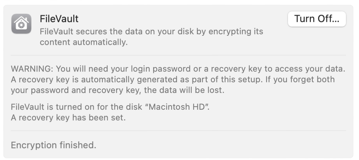The image size is (359, 160).
Task: Click the divider line above 'Encryption finished.'
Action: 178,131
